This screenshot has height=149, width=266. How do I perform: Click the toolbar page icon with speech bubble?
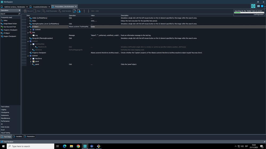coord(75,11)
